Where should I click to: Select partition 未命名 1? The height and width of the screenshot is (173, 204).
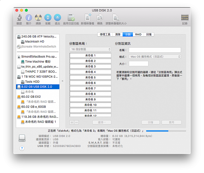pyautogui.click(x=90, y=55)
